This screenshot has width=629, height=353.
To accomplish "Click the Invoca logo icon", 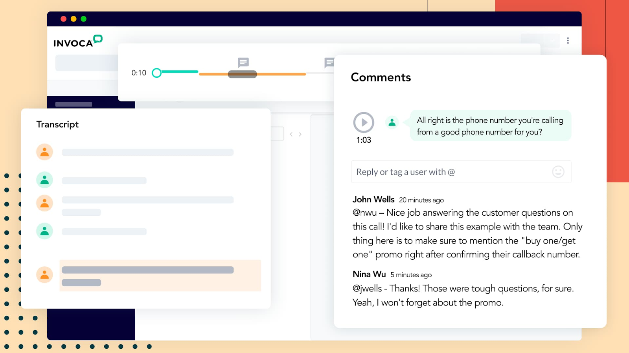I will pyautogui.click(x=97, y=39).
